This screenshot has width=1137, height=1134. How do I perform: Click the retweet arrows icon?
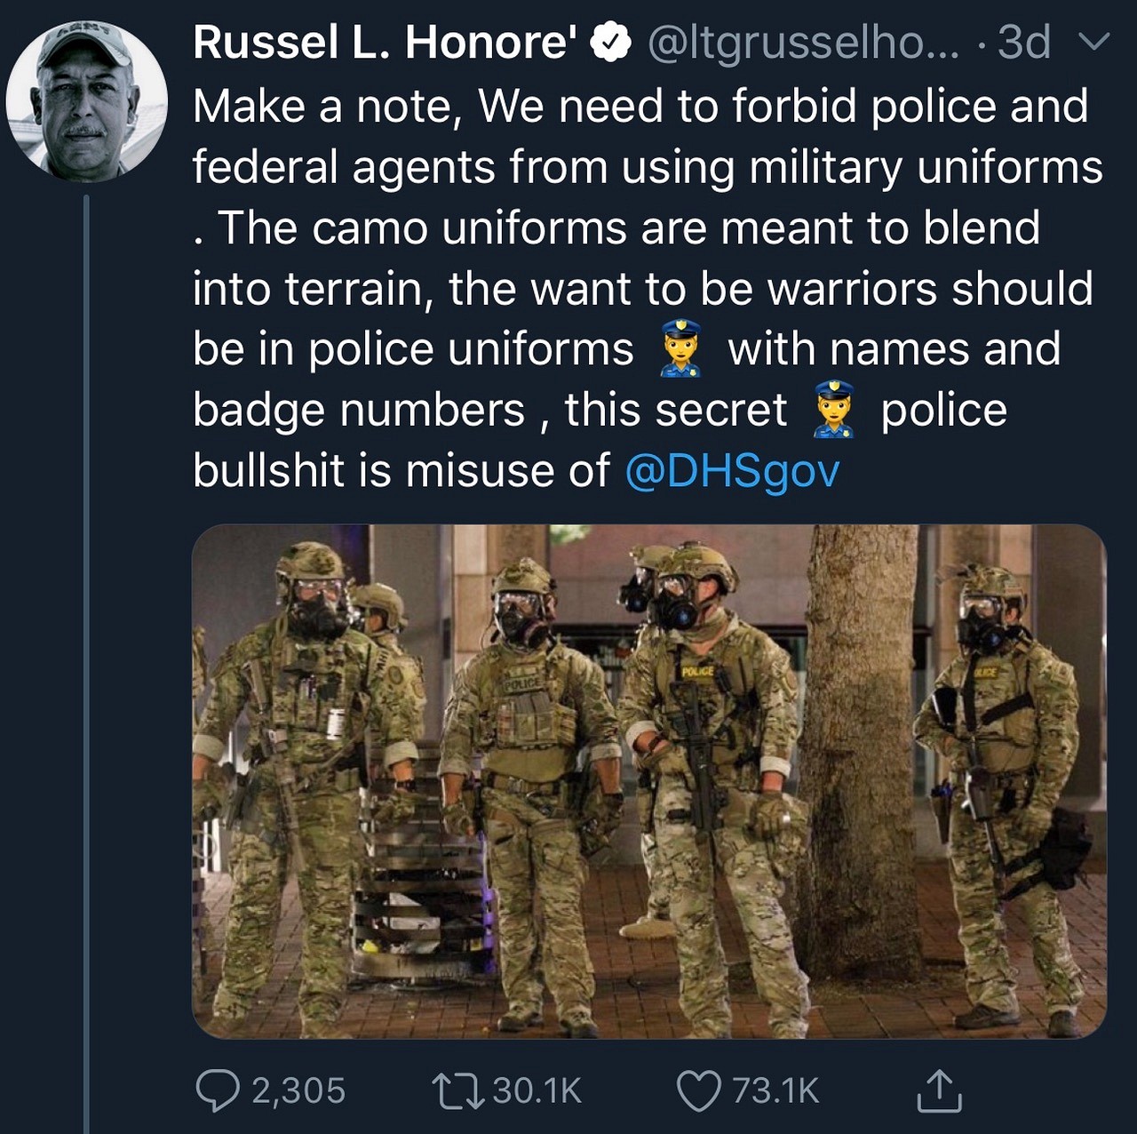tap(456, 1090)
